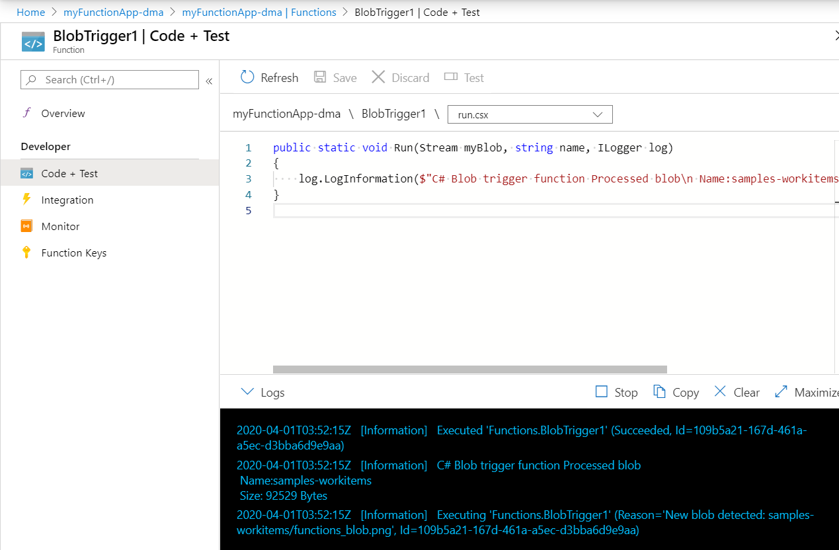Open the Integration menu item

[67, 200]
